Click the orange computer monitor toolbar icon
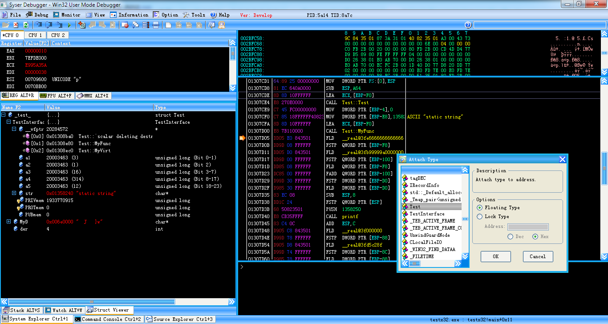608x324 pixels. tap(221, 25)
